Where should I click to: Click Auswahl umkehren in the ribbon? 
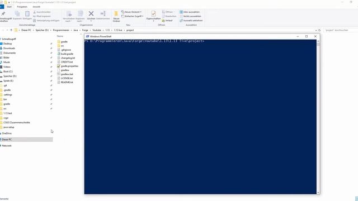click(191, 21)
